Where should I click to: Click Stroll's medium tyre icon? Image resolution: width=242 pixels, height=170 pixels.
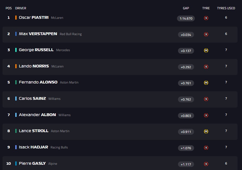coord(206,131)
